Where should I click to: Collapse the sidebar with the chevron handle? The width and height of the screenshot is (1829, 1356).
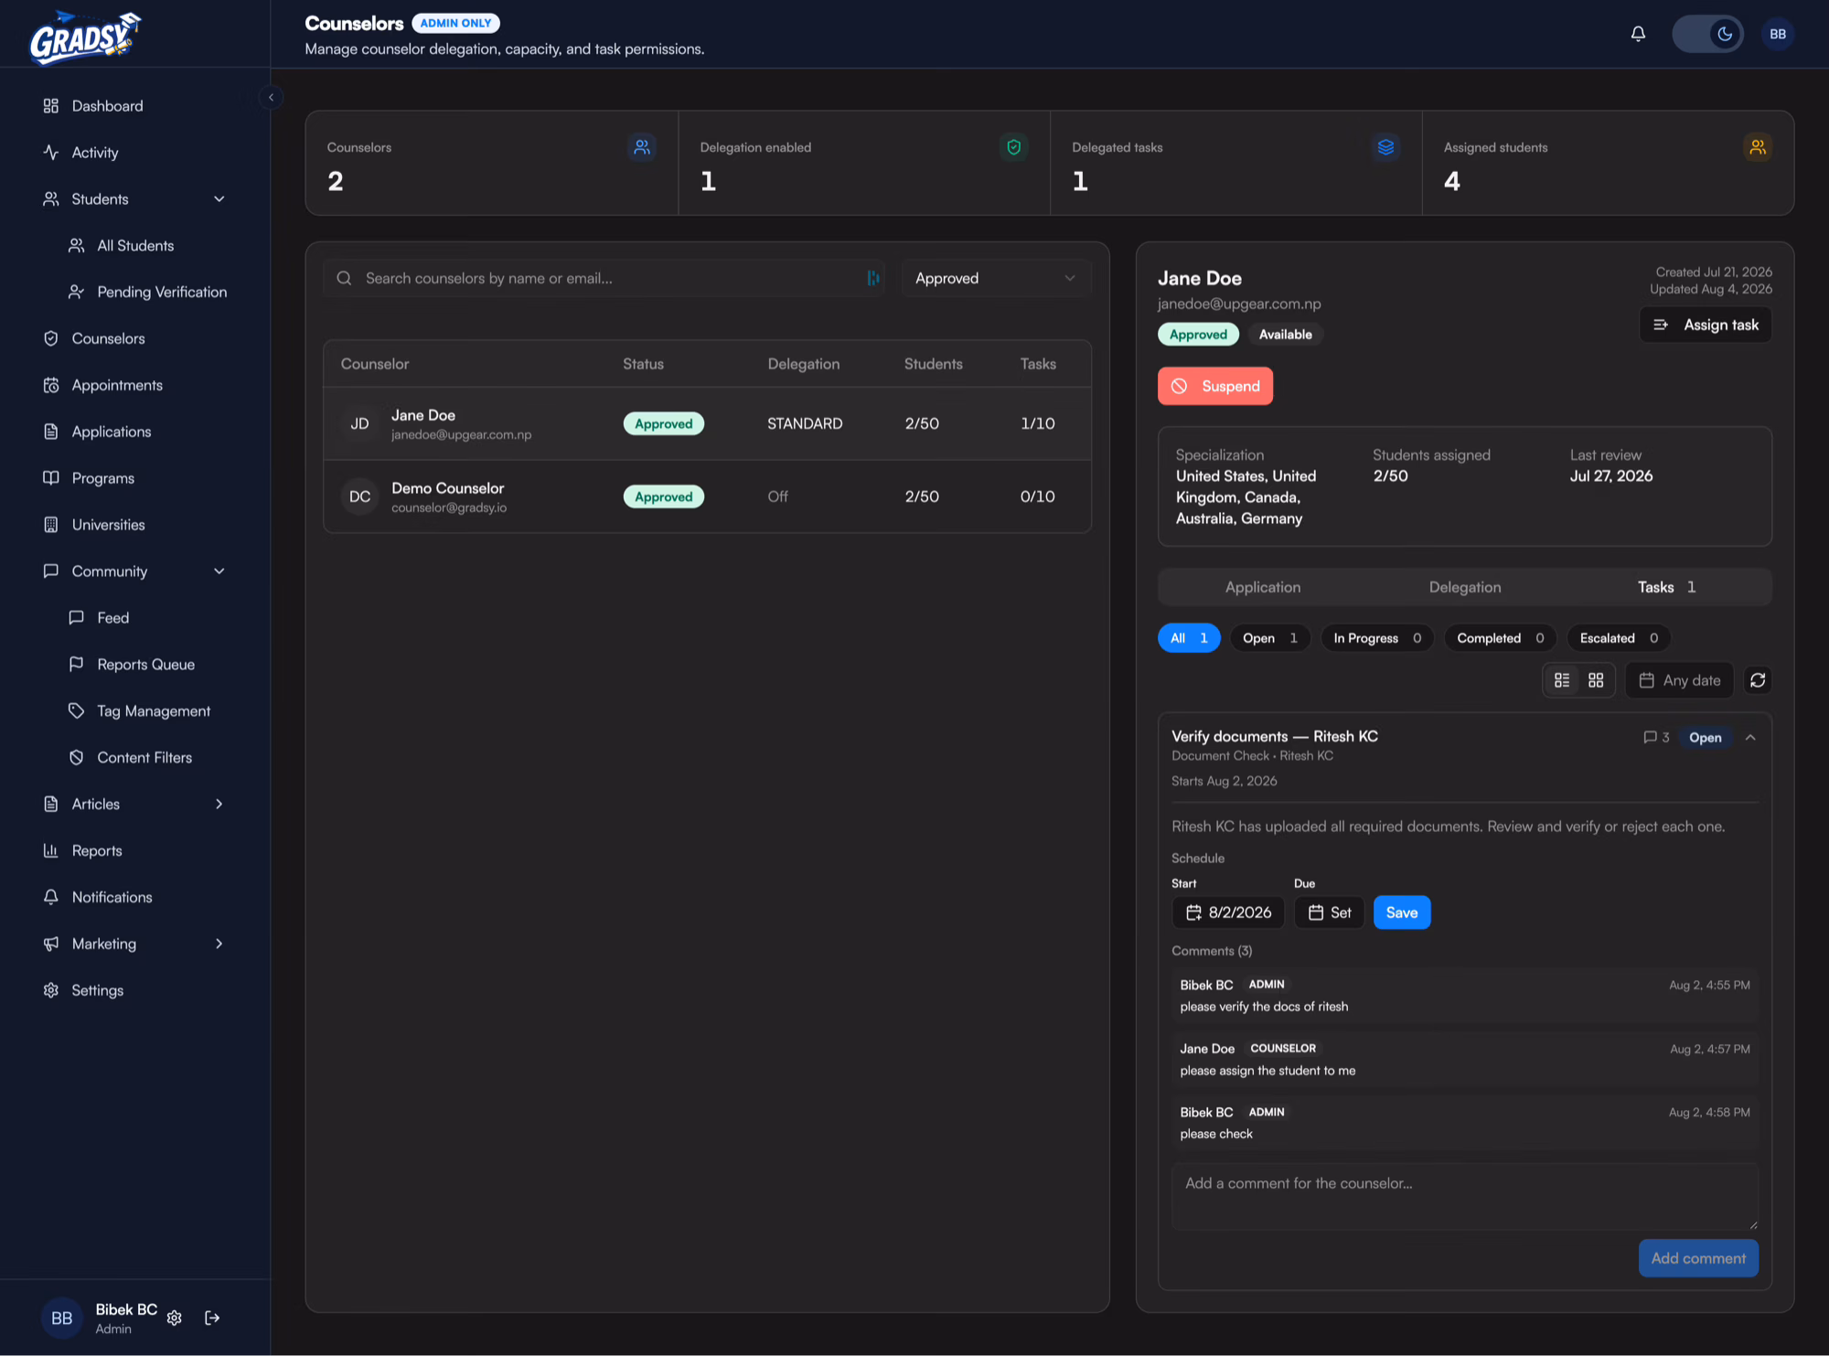[x=271, y=97]
